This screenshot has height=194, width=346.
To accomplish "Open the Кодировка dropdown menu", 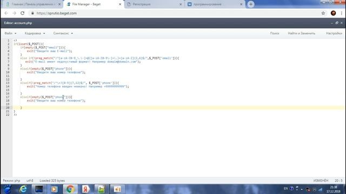I will click(x=35, y=33).
